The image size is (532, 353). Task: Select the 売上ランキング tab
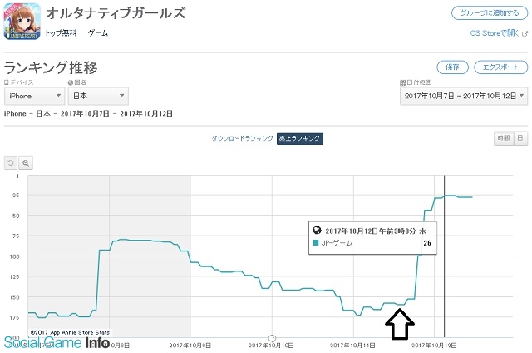click(299, 138)
